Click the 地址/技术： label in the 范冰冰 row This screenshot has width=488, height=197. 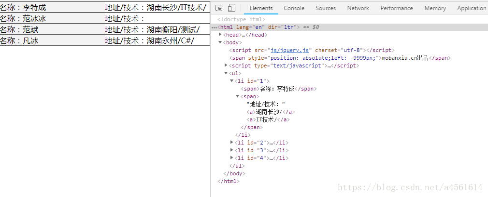pyautogui.click(x=125, y=19)
